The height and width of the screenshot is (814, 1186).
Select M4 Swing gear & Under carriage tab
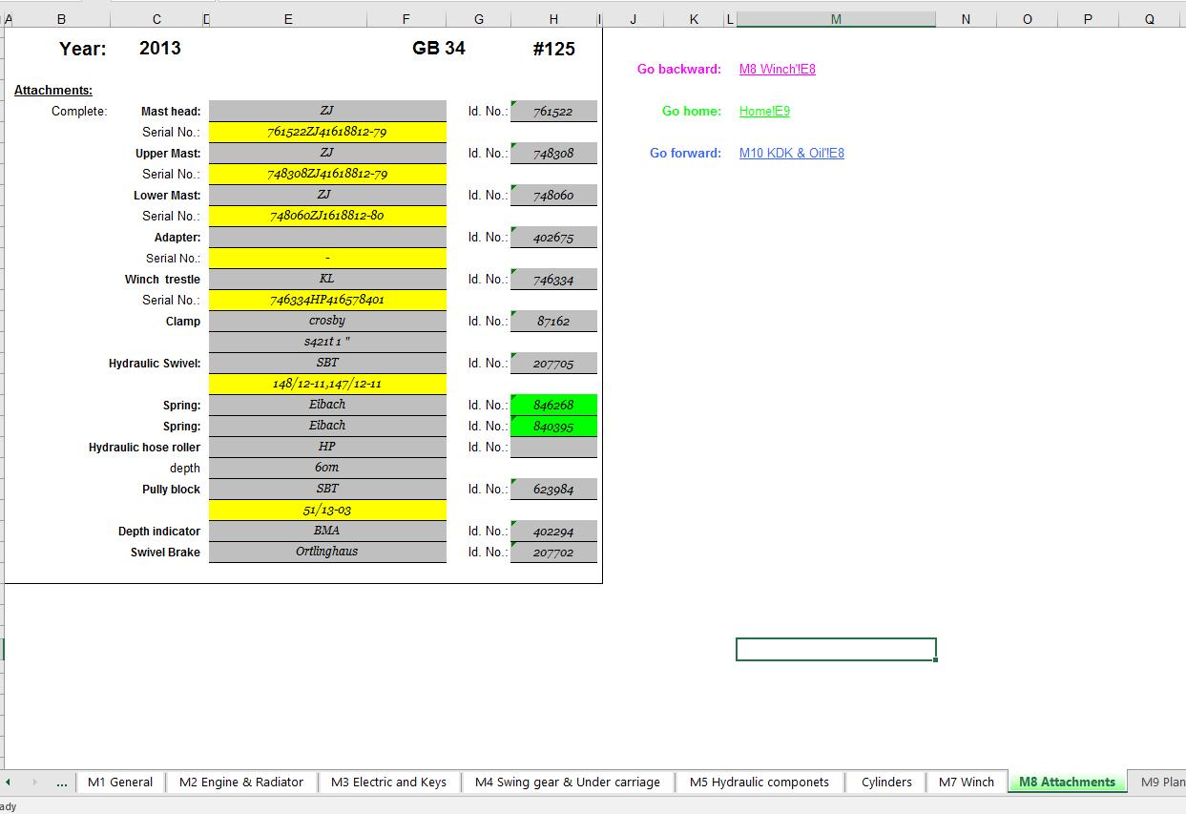(567, 782)
